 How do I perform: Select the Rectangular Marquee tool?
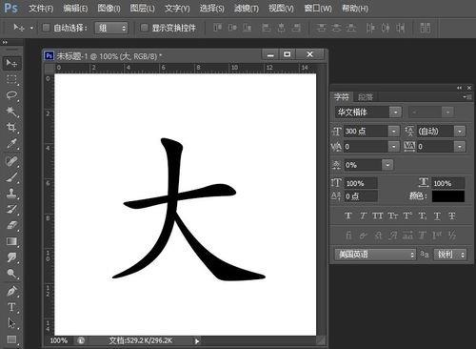click(11, 79)
